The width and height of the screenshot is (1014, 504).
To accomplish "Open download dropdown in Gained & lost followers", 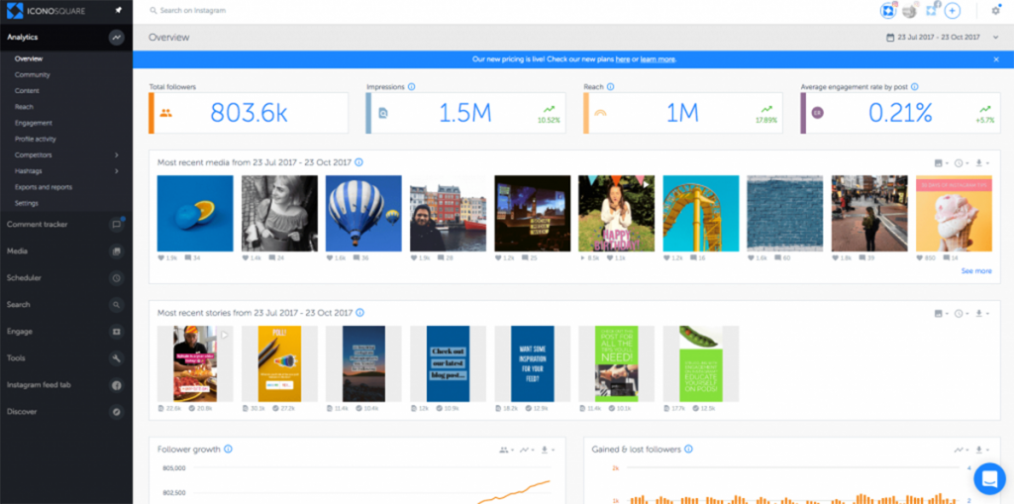I will tap(982, 450).
